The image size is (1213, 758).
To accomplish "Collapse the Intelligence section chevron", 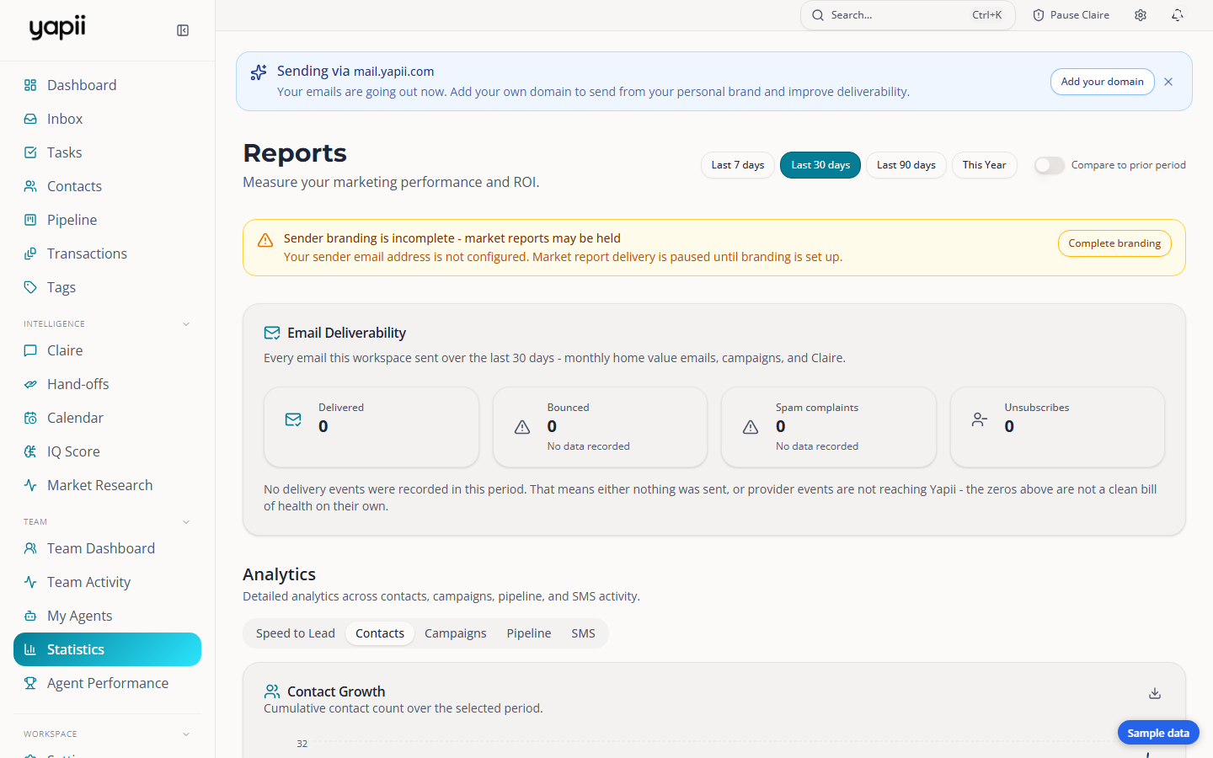I will pyautogui.click(x=186, y=324).
